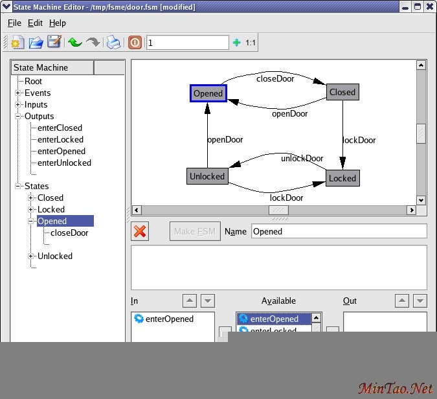Viewport: 437px width, 399px height.
Task: Click the Open file folder icon
Action: point(36,43)
